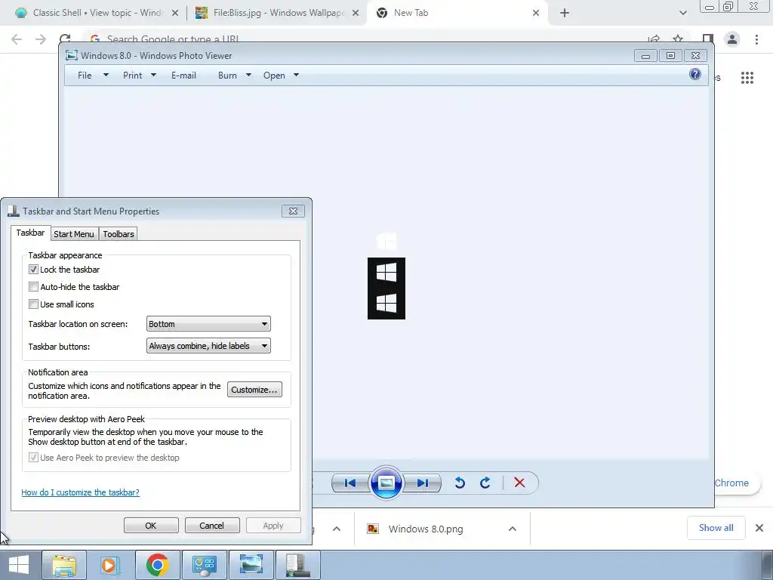The height and width of the screenshot is (580, 773).
Task: Enable Use small icons option
Action: point(33,304)
